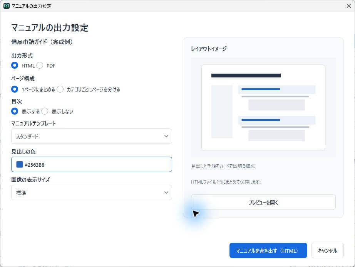Select 表示する for table of contents

[x=15, y=111]
